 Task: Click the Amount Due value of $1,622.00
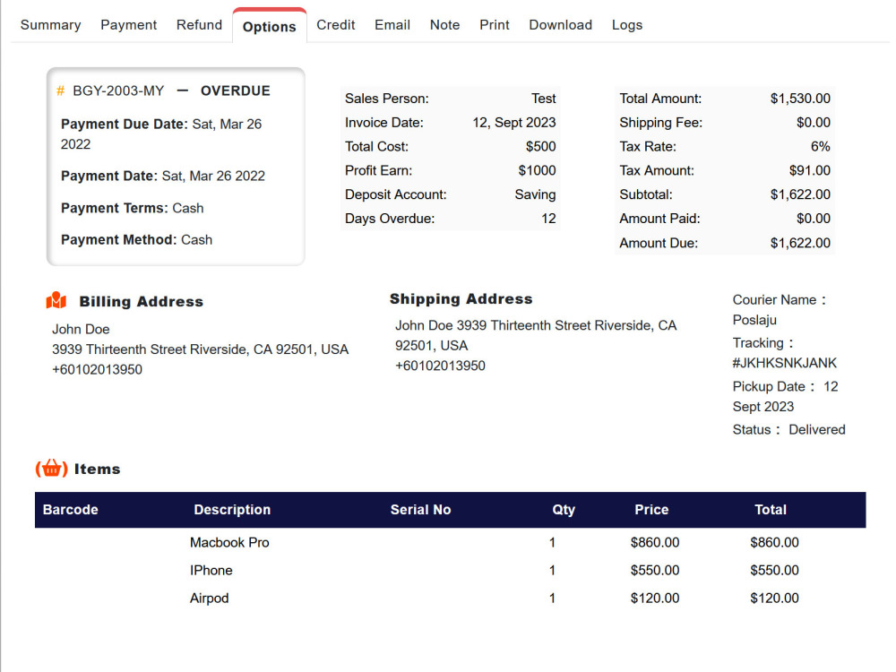click(800, 242)
